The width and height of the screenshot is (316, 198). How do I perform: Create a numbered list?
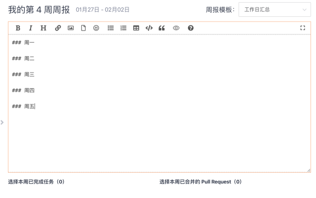[123, 28]
